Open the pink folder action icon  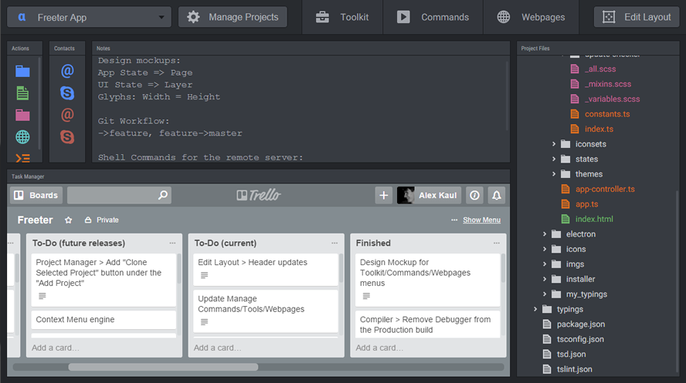click(x=22, y=115)
